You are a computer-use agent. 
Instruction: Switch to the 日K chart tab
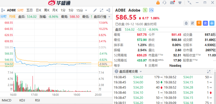click(38, 10)
